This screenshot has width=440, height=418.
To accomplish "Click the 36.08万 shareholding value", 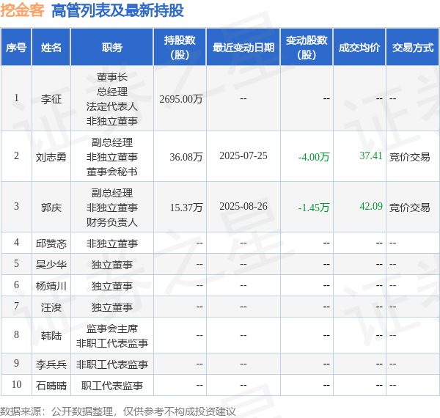I will point(186,157).
